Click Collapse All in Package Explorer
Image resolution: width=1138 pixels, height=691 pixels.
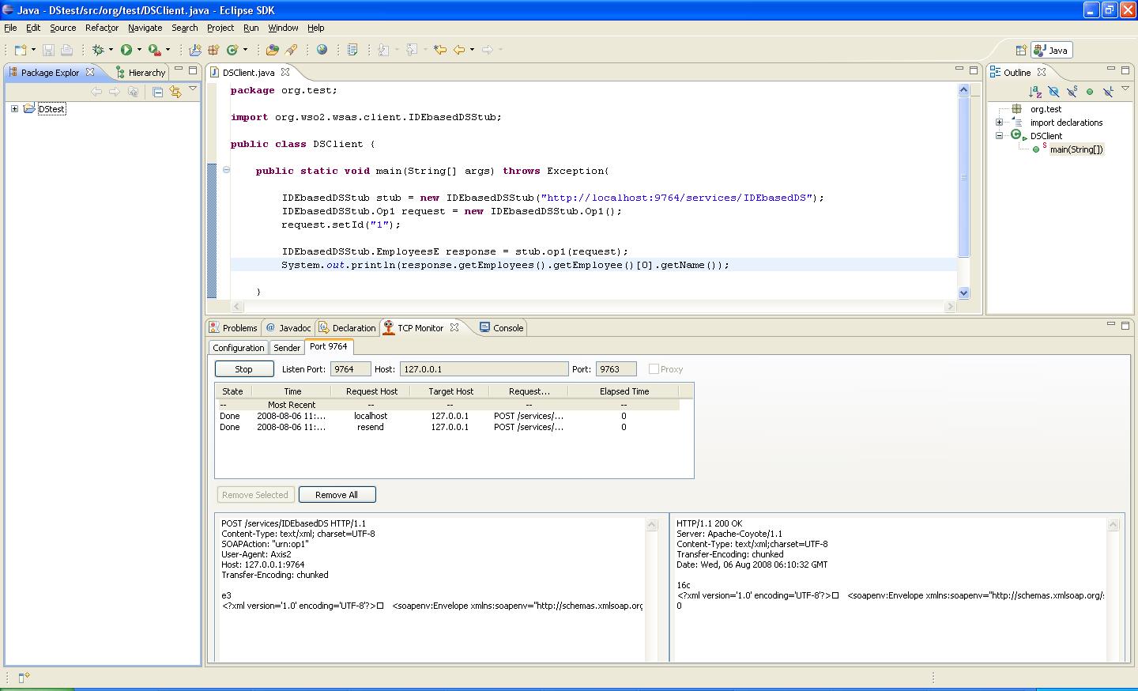pyautogui.click(x=157, y=92)
